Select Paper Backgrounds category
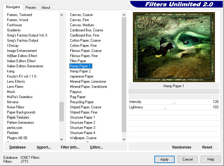 [21, 112]
